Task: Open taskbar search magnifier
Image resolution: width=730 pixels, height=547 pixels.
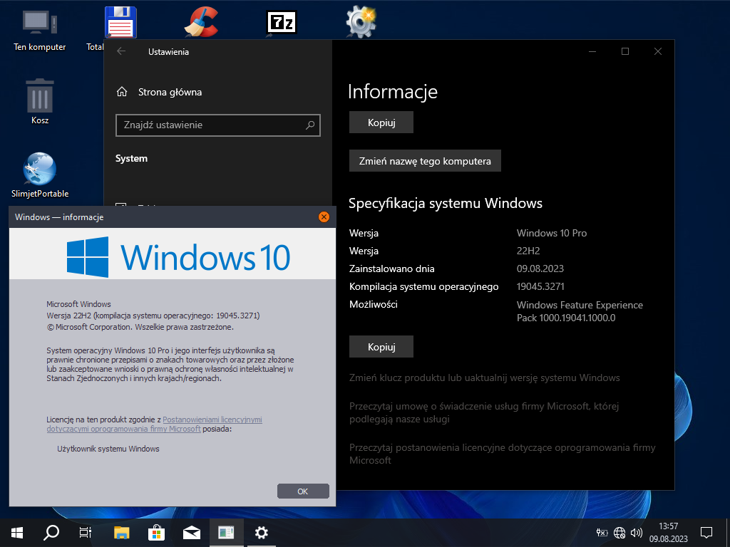Action: (x=51, y=532)
